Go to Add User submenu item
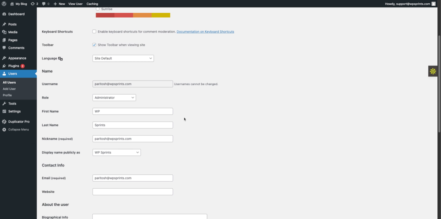 click(9, 89)
